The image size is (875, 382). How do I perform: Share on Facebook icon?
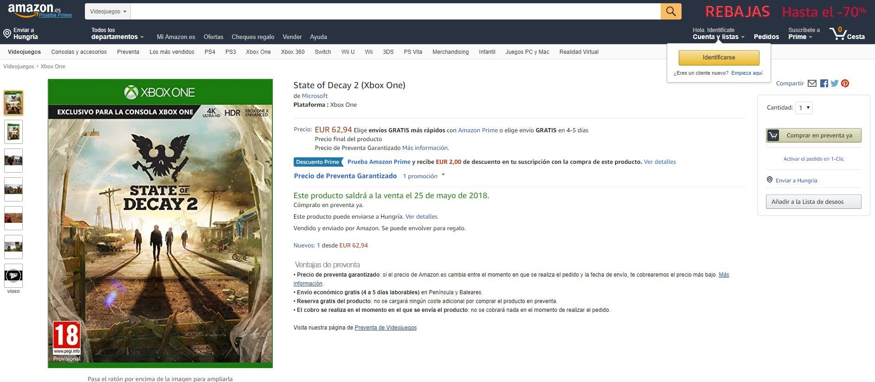pos(824,84)
